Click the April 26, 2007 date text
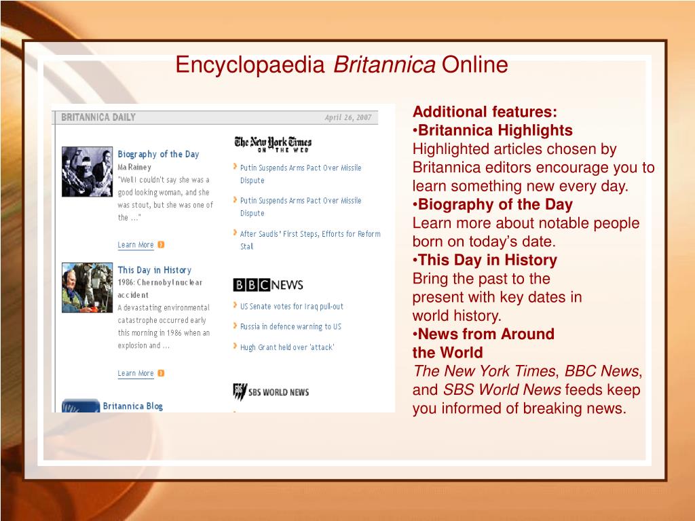This screenshot has height=521, width=695. click(x=348, y=117)
